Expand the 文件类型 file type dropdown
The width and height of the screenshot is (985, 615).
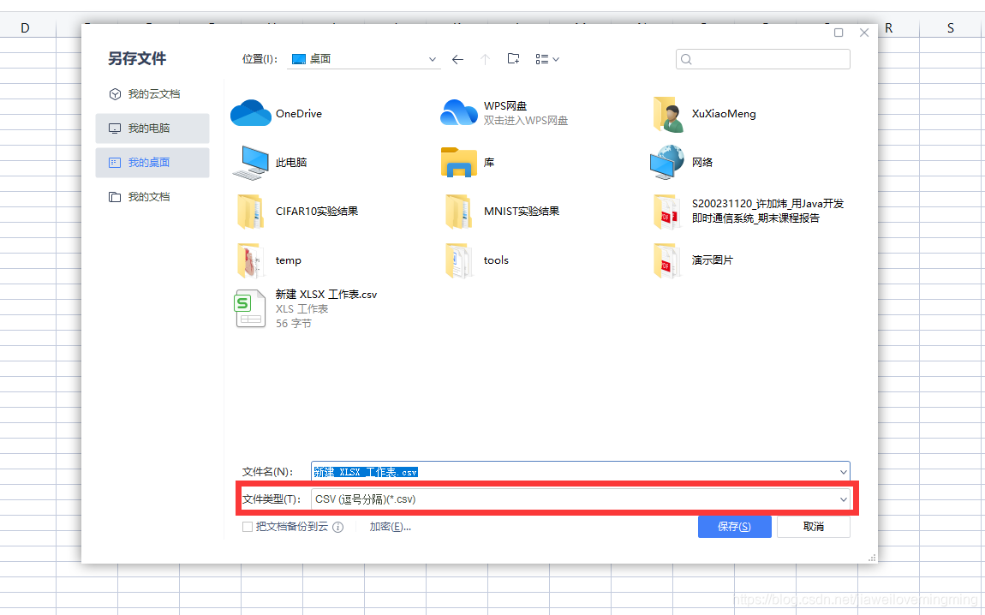click(x=843, y=499)
